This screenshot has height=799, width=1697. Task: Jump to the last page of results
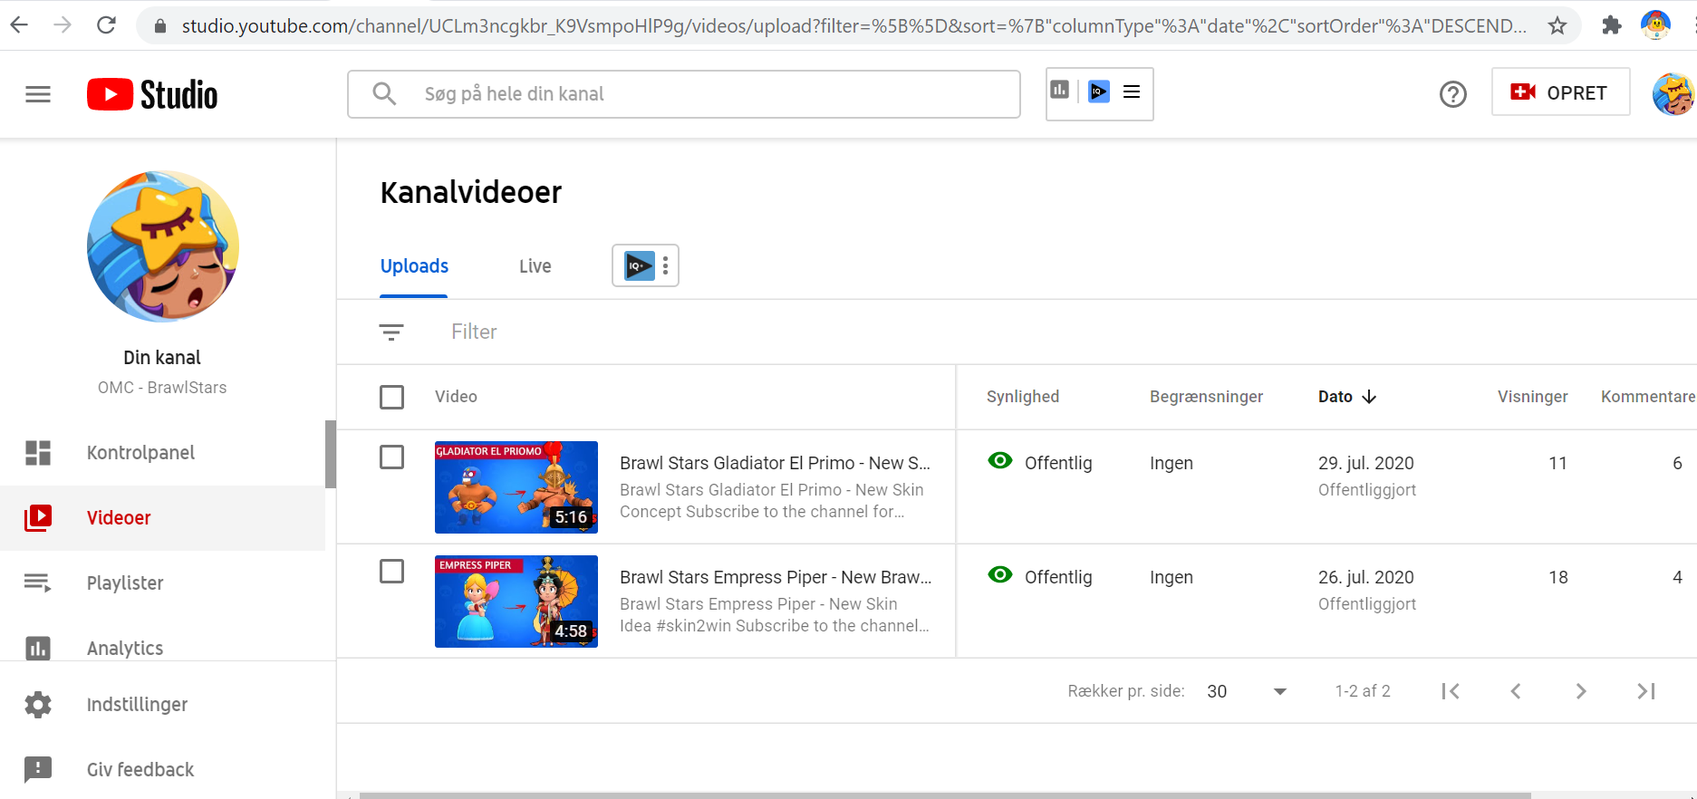pos(1646,691)
